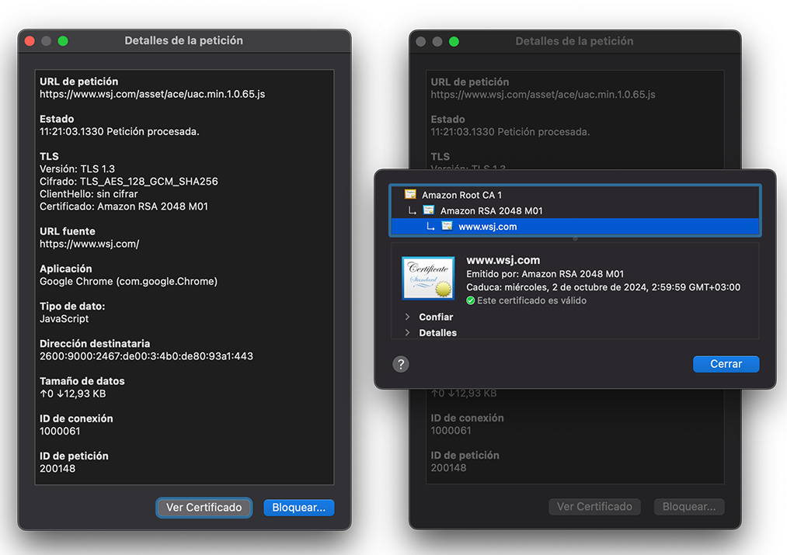Click the 'Caduca: miércoles, 2 de octubre' line
The width and height of the screenshot is (787, 555).
pos(604,287)
